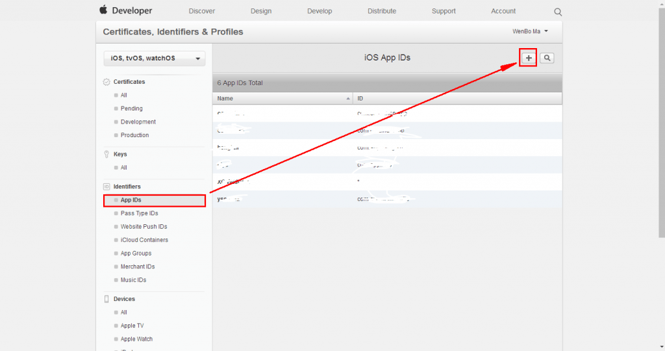This screenshot has width=665, height=351.
Task: Click the search magnifier in the App IDs header
Action: (547, 58)
